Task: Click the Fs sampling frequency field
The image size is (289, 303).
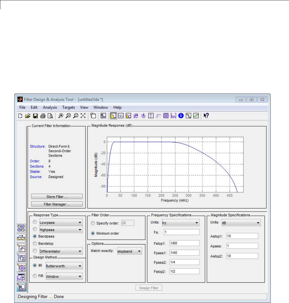Action: pyautogui.click(x=181, y=232)
